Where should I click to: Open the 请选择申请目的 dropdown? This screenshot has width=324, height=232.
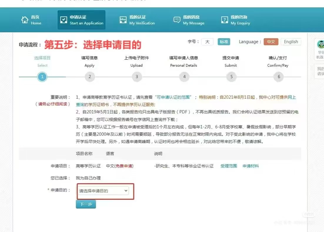point(103,191)
